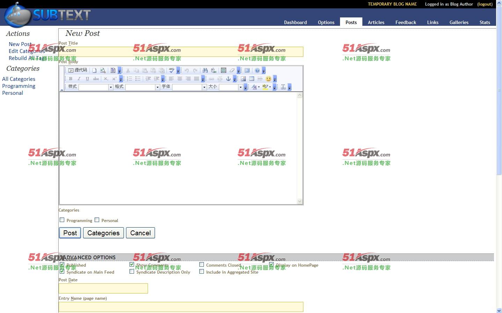This screenshot has height=313, width=502.
Task: Toggle source code view (源代码) in editor
Action: [x=78, y=70]
